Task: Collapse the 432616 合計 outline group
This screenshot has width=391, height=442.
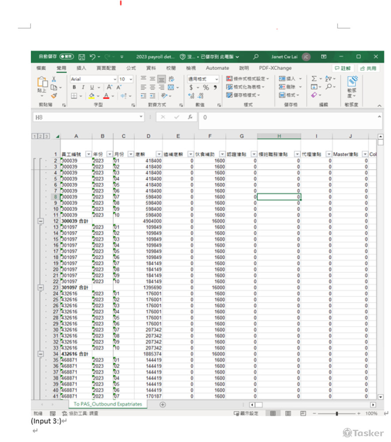Action: pos(41,354)
